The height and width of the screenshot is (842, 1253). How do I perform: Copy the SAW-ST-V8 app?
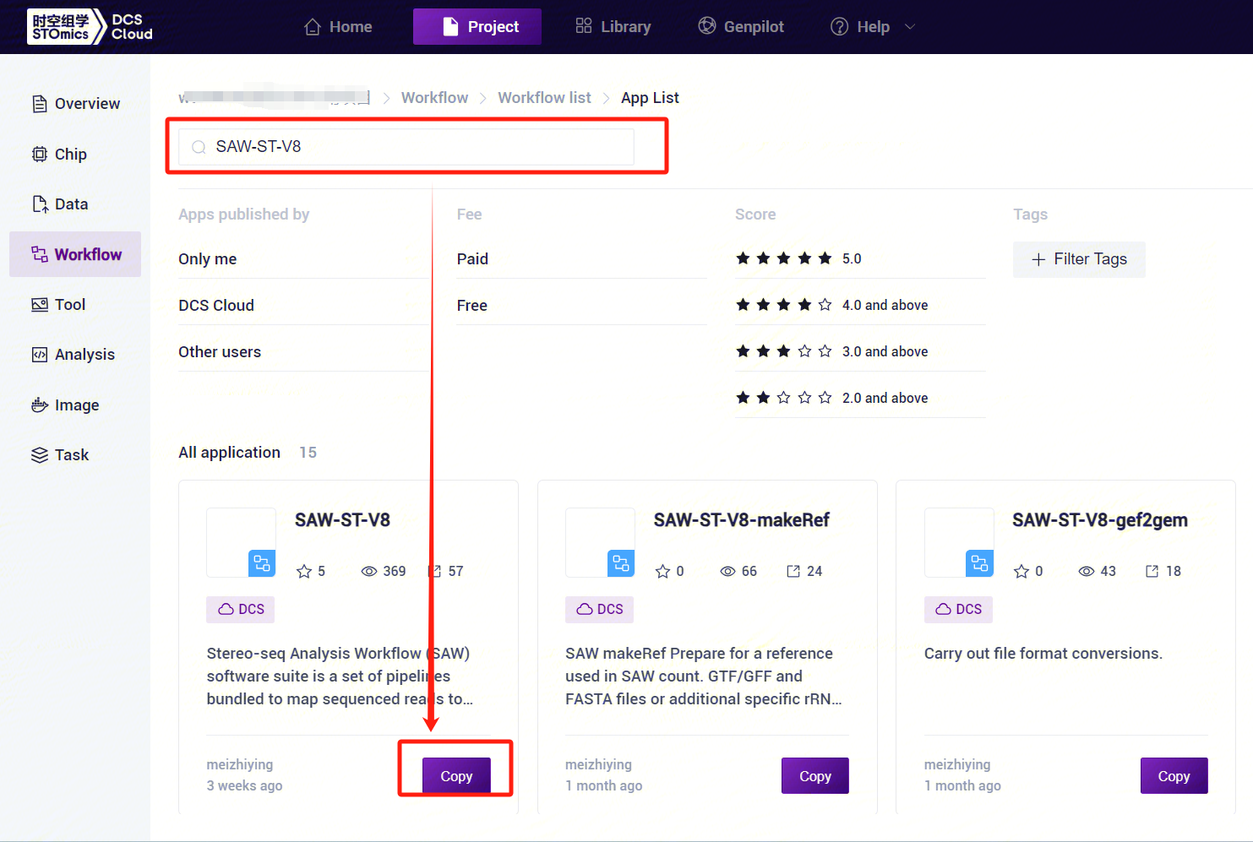tap(456, 776)
